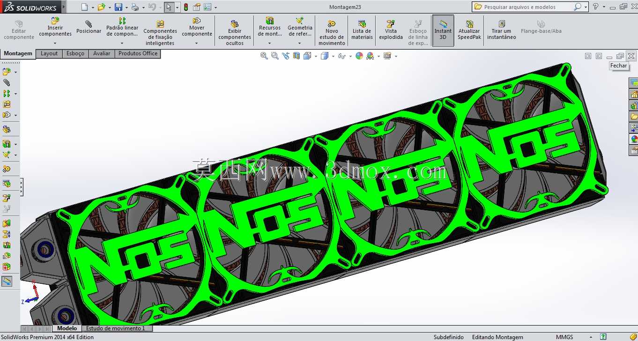Click the status bar help question mark icon
The image size is (638, 341).
[604, 337]
